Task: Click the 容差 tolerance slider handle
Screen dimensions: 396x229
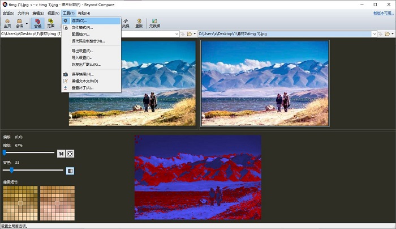Action: point(11,170)
